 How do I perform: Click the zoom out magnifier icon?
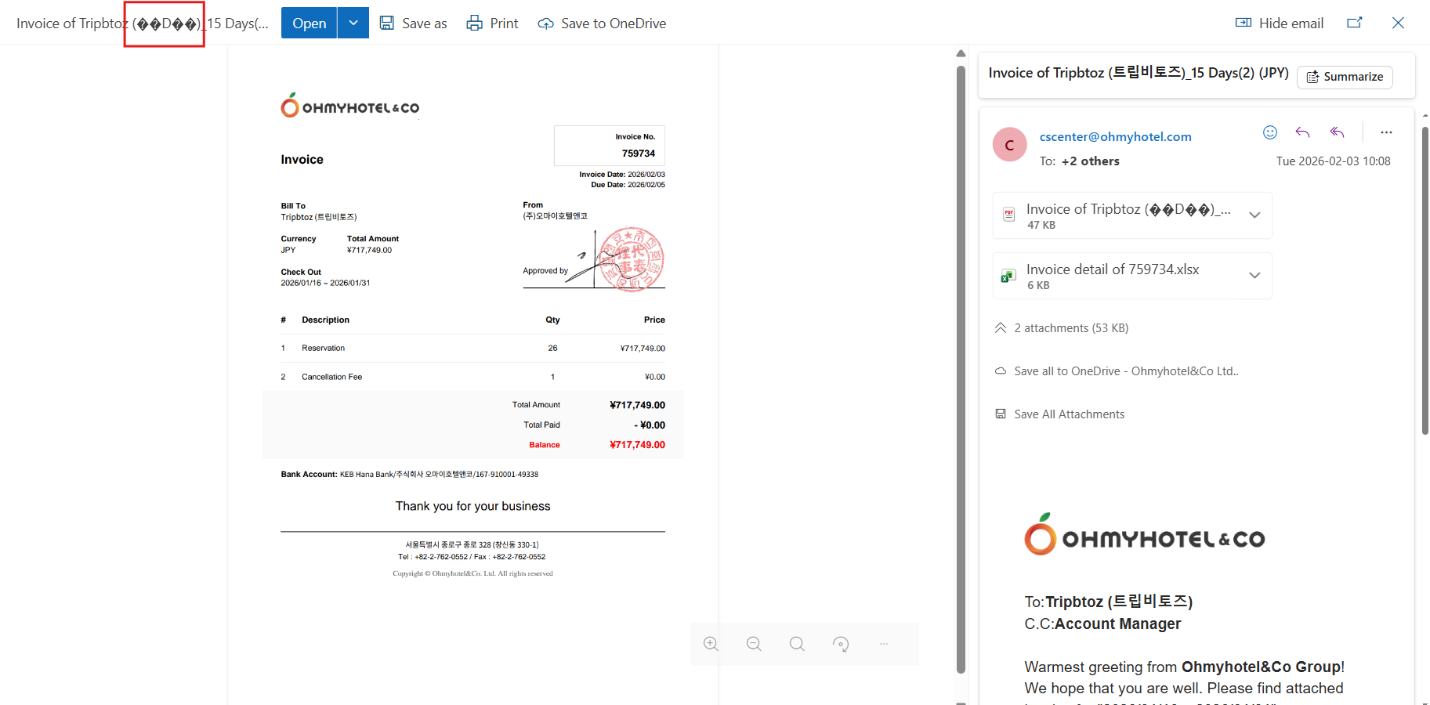tap(754, 644)
